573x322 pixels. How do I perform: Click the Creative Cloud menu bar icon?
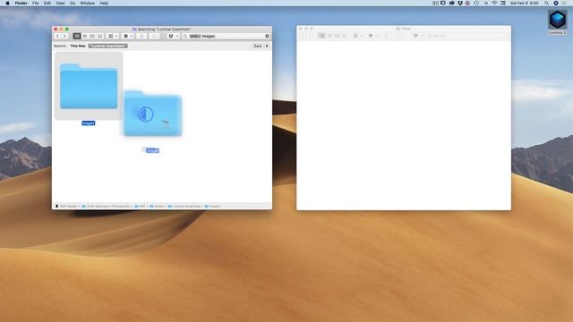451,3
